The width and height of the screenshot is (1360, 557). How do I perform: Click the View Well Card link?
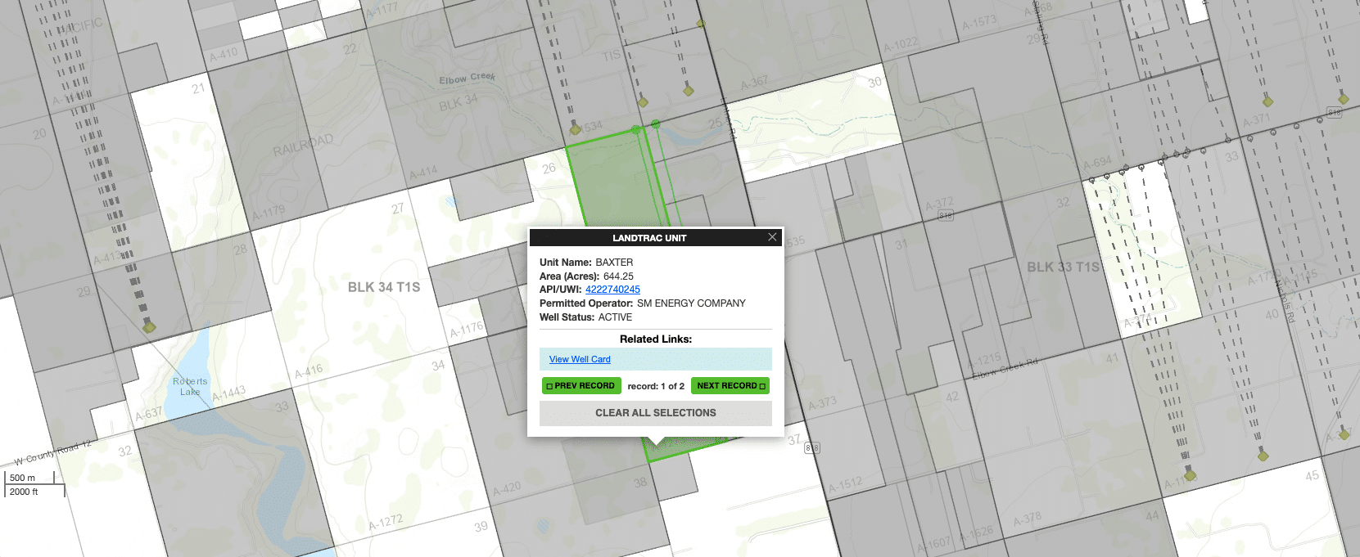(580, 359)
